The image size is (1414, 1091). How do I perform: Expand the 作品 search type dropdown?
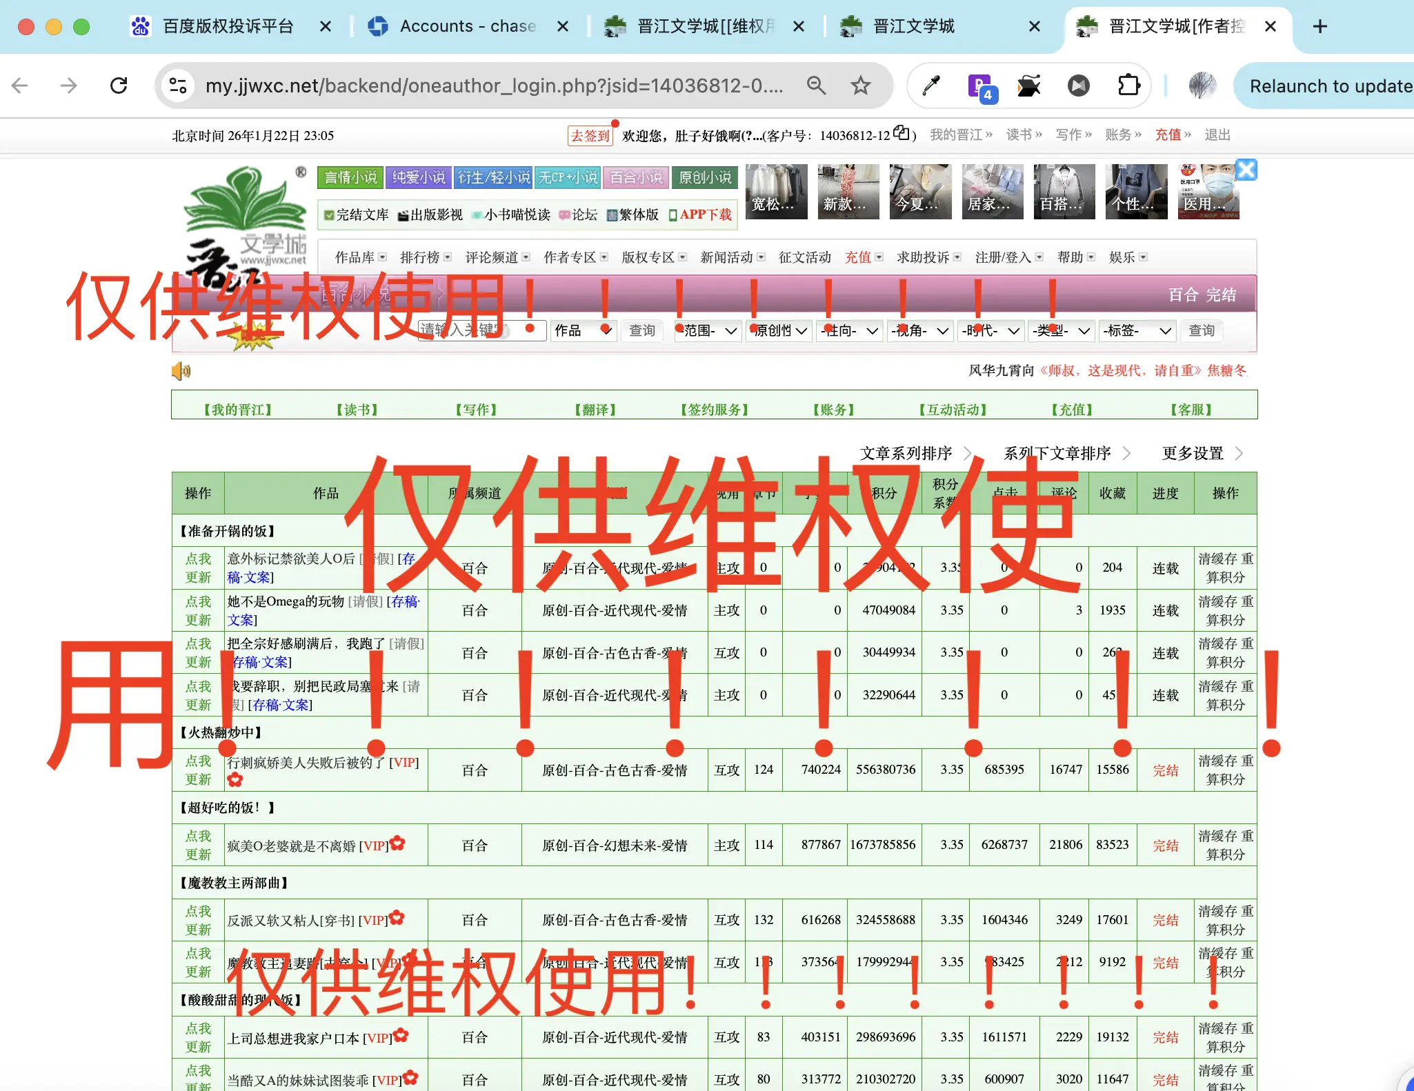pos(583,331)
